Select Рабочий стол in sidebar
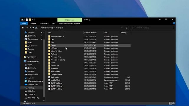The width and height of the screenshot is (189, 106). [x=33, y=85]
